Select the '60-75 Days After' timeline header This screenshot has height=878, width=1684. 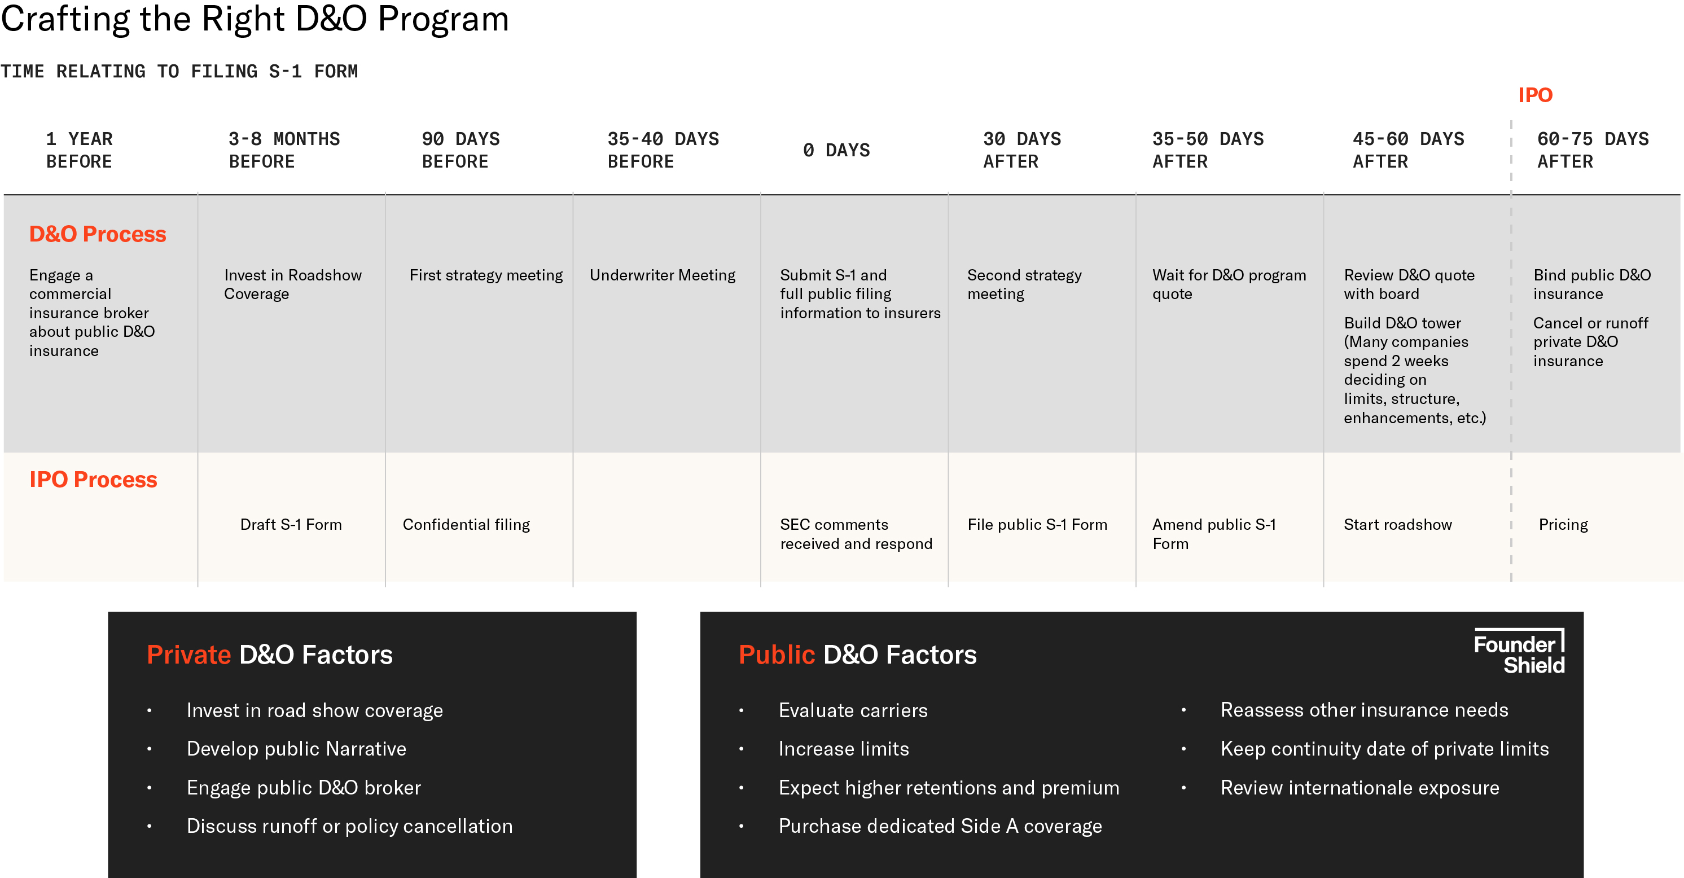pyautogui.click(x=1593, y=150)
